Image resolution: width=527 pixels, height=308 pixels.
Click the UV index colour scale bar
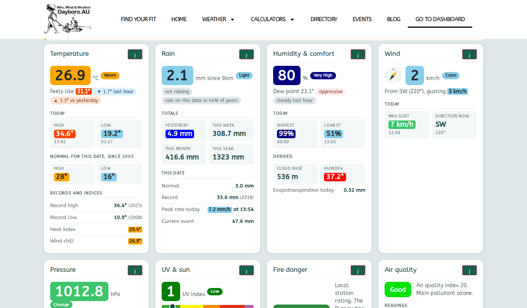[x=208, y=306]
